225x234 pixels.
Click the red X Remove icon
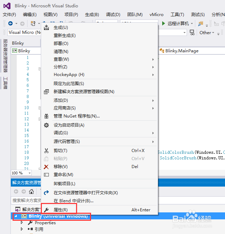tap(46, 167)
